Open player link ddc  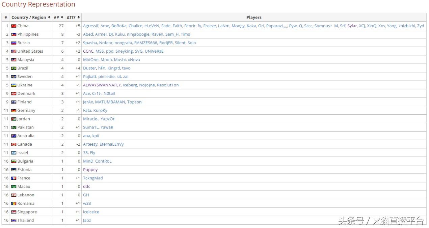(86, 187)
